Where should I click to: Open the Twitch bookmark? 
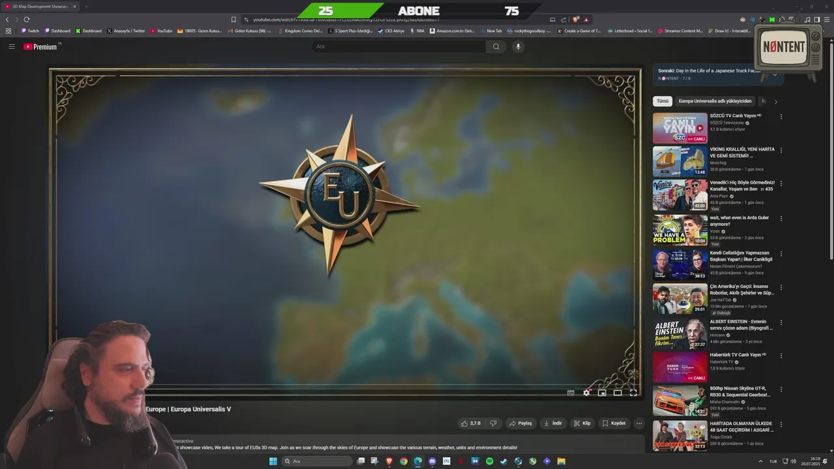coord(30,31)
